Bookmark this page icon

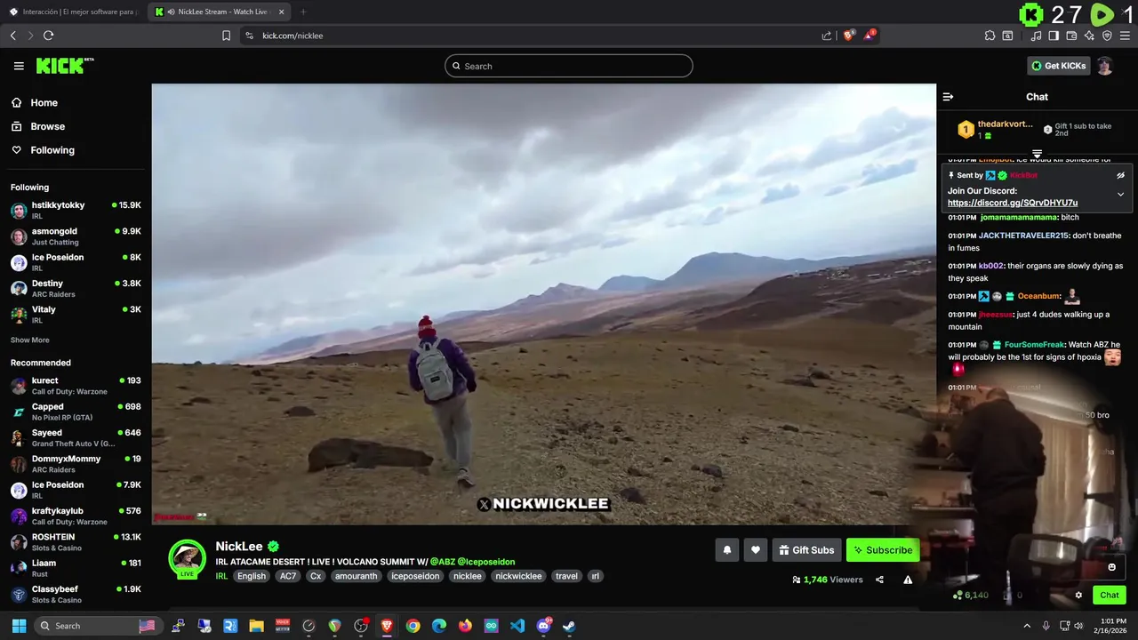pyautogui.click(x=226, y=36)
